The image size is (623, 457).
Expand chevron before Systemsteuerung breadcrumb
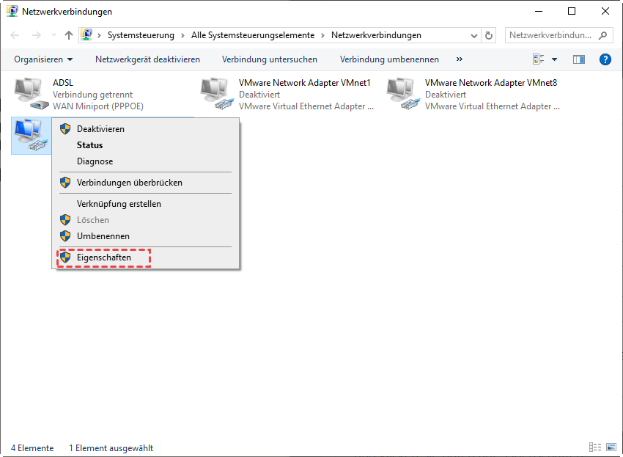99,35
